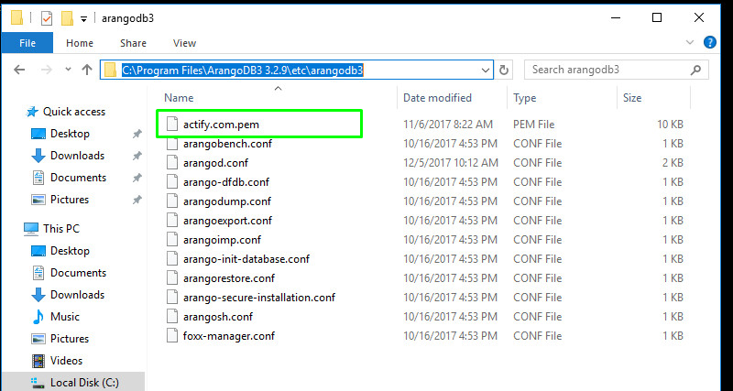
Task: Select the arango-init-database.conf file
Action: point(246,259)
